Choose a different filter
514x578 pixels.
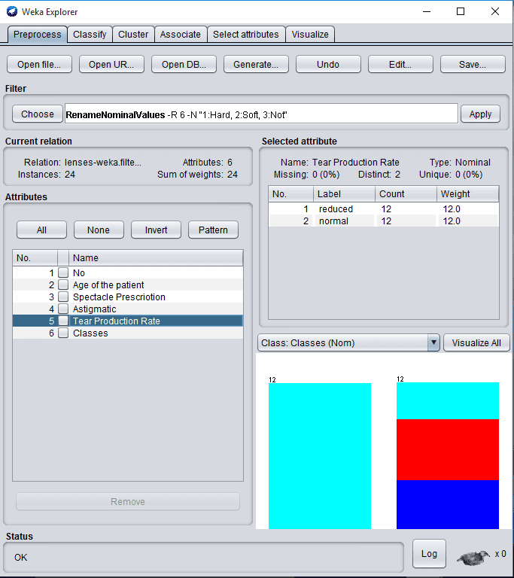tap(38, 114)
